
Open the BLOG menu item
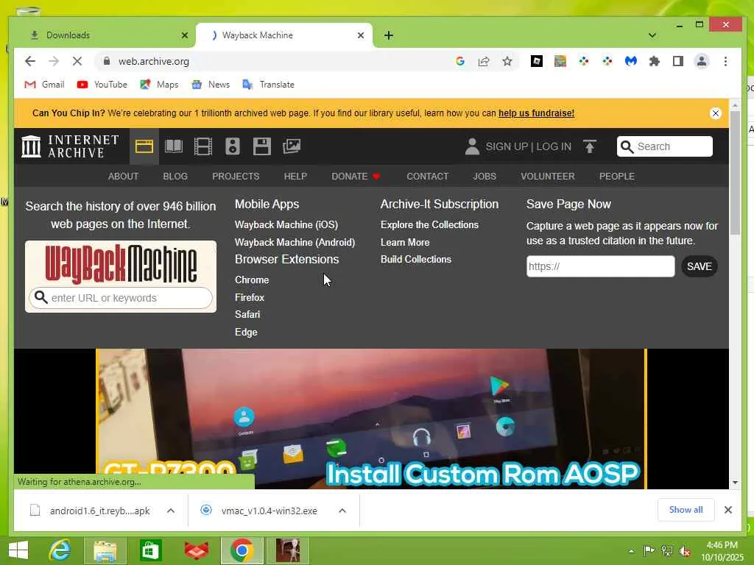(x=175, y=177)
